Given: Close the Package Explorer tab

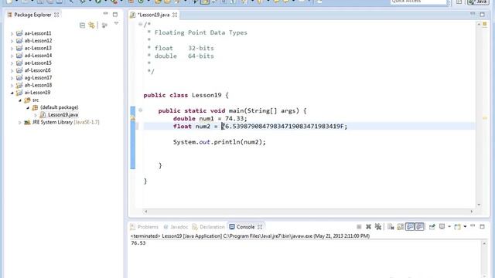Looking at the screenshot, I should (56, 15).
